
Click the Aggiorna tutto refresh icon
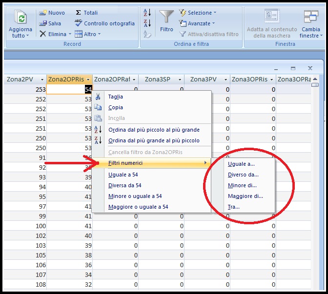tap(20, 18)
